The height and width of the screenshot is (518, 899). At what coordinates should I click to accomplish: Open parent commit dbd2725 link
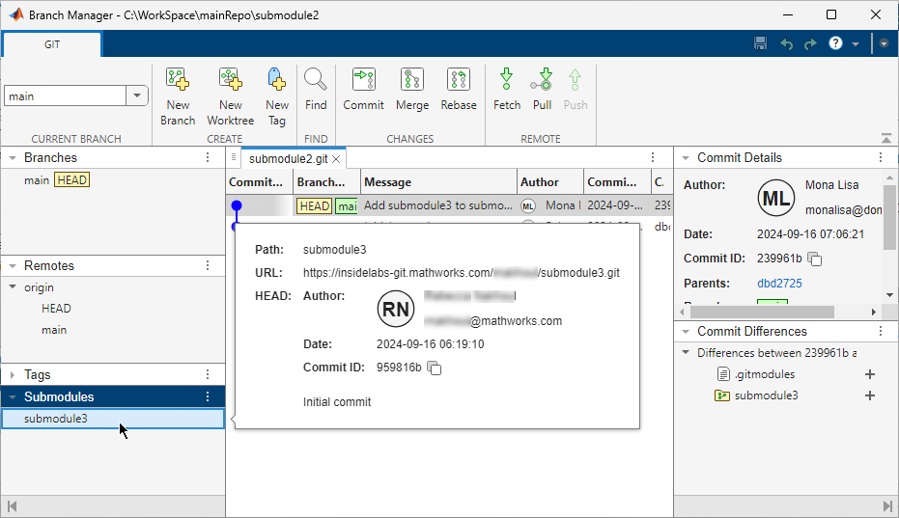(779, 284)
